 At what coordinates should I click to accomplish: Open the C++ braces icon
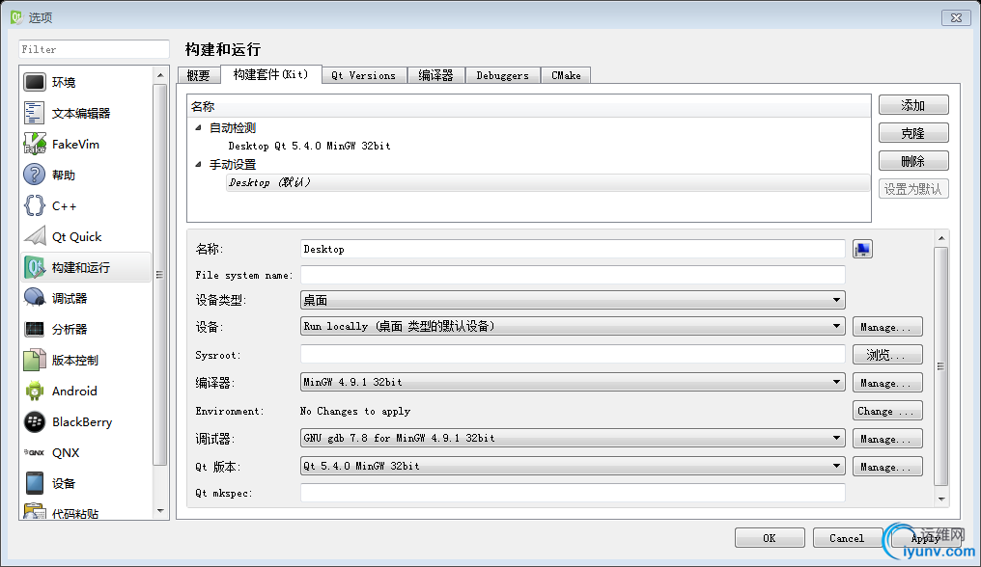point(35,205)
